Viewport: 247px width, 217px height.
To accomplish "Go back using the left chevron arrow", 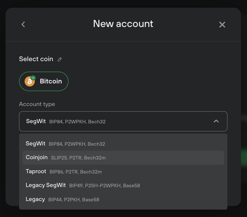I will point(23,24).
